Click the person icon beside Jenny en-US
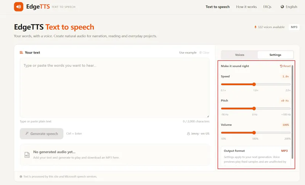The image size is (305, 185). pyautogui.click(x=188, y=134)
